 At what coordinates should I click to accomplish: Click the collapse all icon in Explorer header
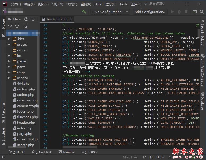(33, 19)
